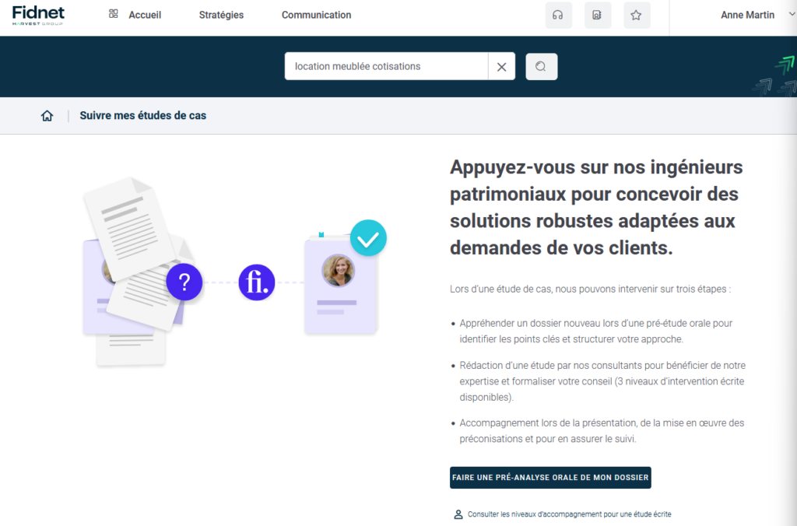Click the bullet Appréhender un dossier nouveau
The height and width of the screenshot is (526, 797).
coord(595,331)
